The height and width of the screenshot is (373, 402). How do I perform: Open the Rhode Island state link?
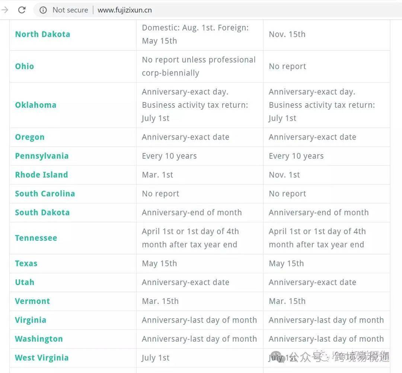(x=42, y=175)
